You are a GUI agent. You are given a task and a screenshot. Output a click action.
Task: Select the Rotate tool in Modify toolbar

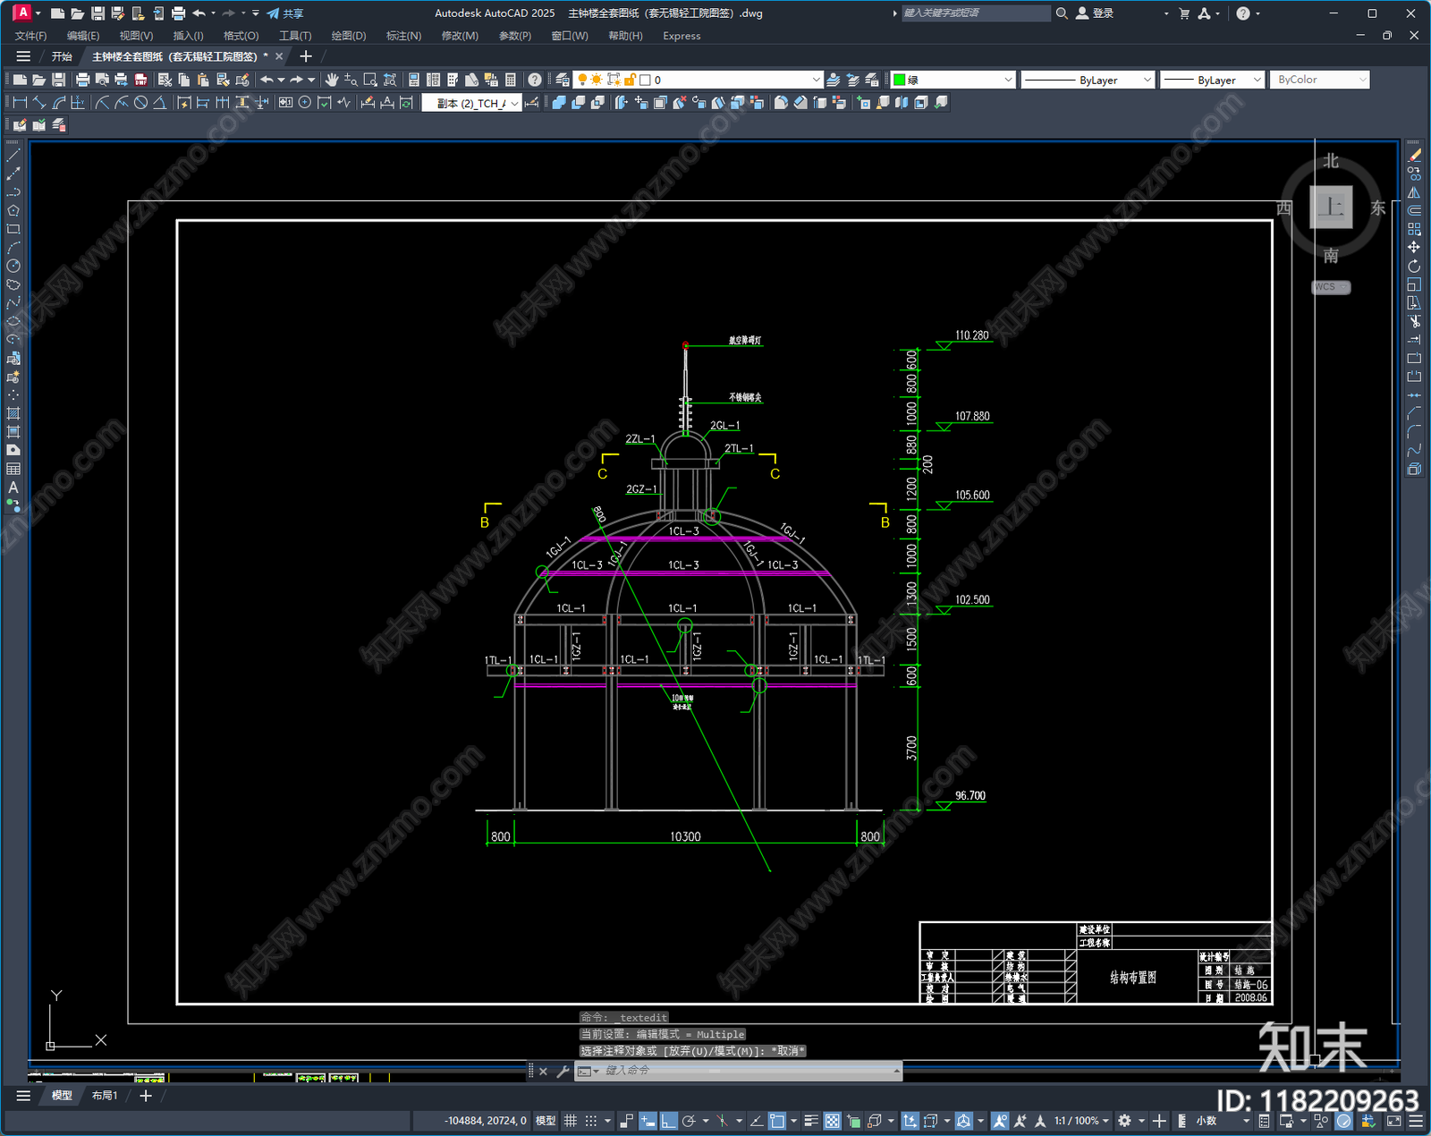point(1414,266)
